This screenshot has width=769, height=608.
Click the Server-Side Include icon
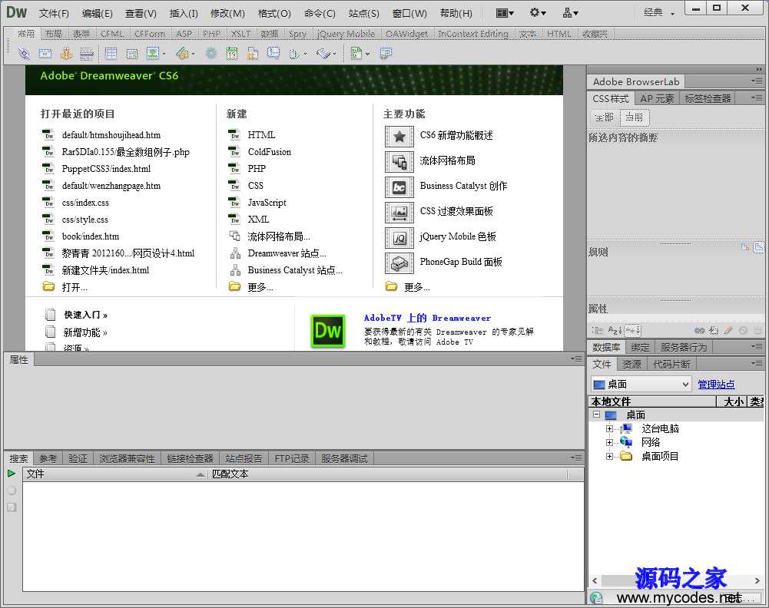point(253,54)
